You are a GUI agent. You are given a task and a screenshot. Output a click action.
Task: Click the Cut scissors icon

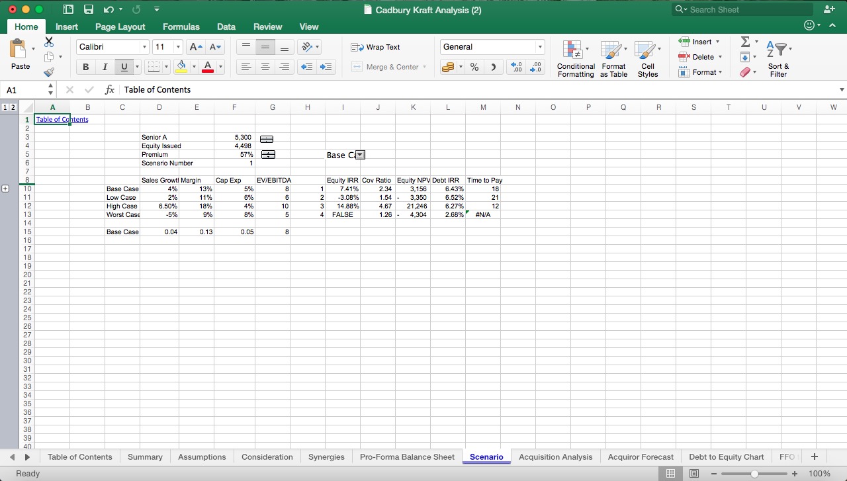[x=49, y=42]
